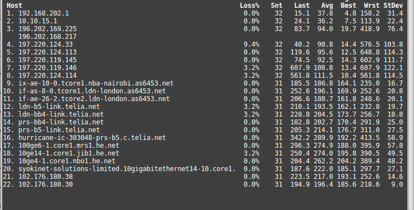Click the Host column header
Screen dimensions: 414x210
(x=14, y=6)
